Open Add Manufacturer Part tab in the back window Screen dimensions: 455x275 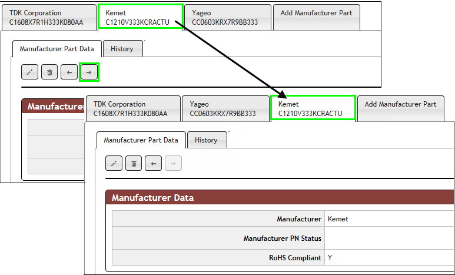pos(317,18)
